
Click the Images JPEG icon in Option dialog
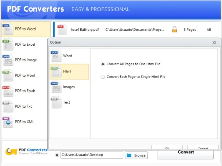[x=56, y=87]
